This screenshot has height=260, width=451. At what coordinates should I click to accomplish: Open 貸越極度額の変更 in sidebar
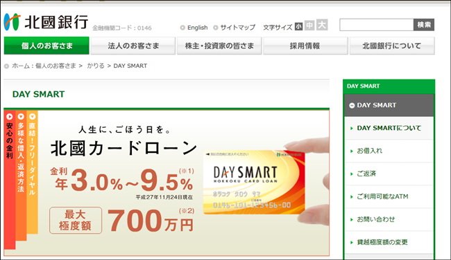(389, 242)
